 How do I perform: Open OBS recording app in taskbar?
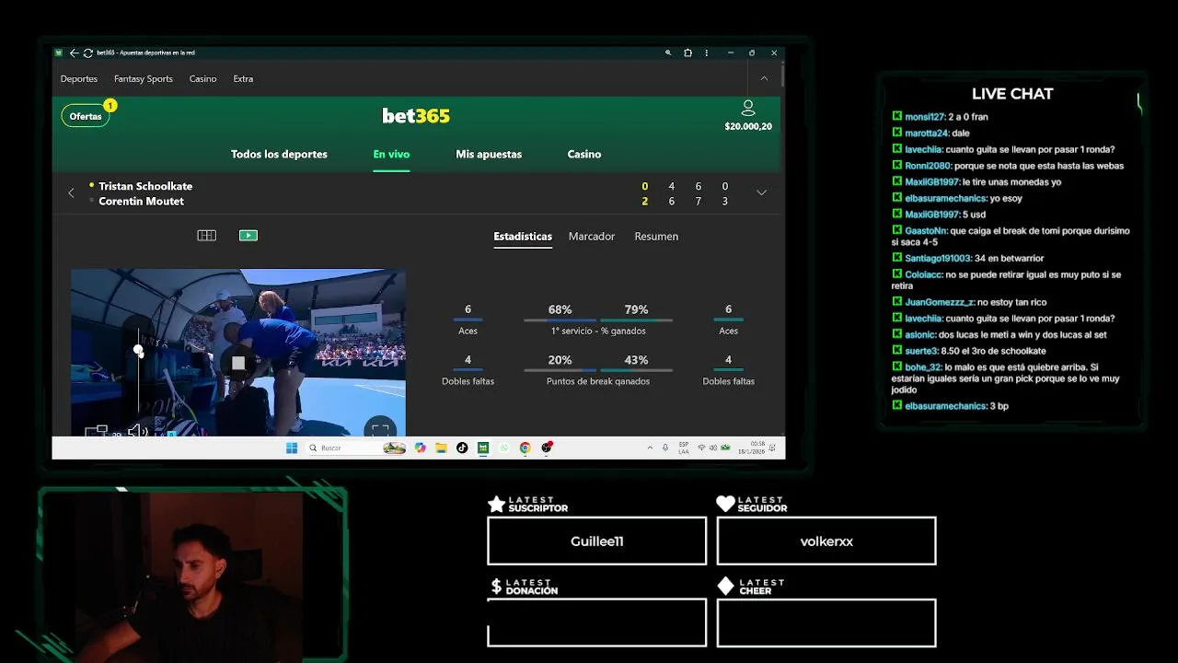[547, 448]
